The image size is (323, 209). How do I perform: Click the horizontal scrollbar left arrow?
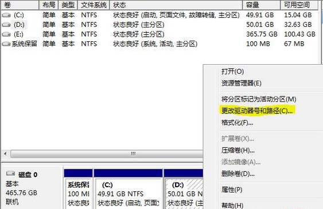tap(5, 153)
